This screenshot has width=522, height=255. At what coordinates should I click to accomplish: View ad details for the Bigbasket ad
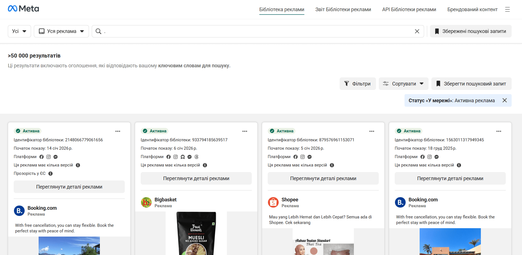[196, 178]
